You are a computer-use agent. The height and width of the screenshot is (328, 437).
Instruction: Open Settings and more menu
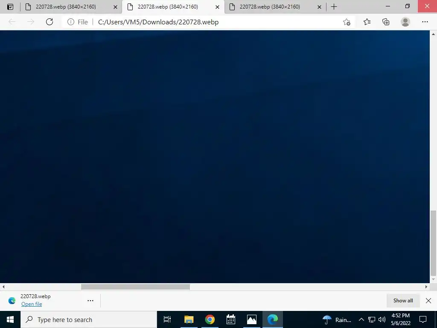tap(425, 22)
